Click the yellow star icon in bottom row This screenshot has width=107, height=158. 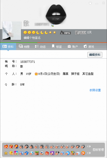point(6,153)
